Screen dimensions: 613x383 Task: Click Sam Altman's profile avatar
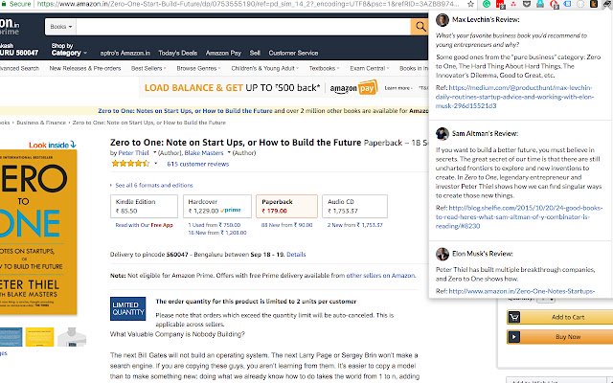pos(442,136)
